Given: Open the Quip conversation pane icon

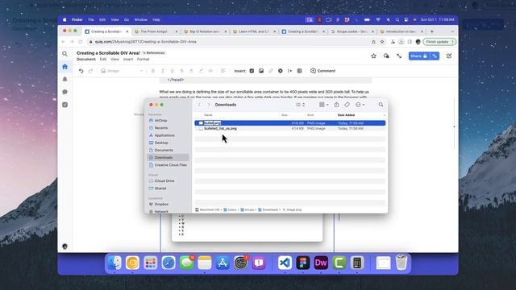Looking at the screenshot, I should (x=386, y=56).
